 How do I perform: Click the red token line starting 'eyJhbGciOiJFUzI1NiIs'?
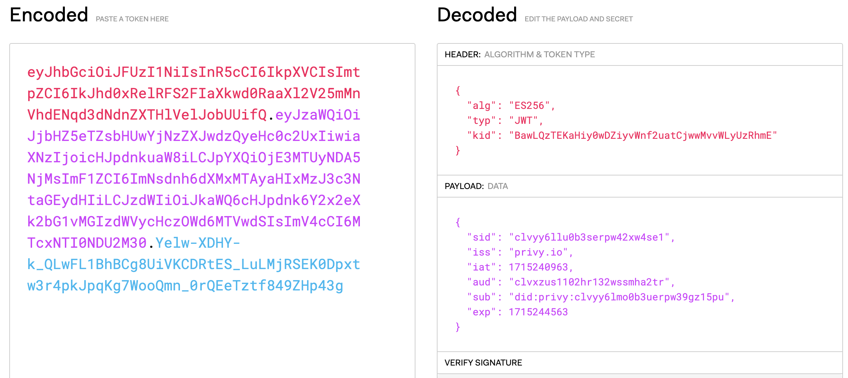194,72
